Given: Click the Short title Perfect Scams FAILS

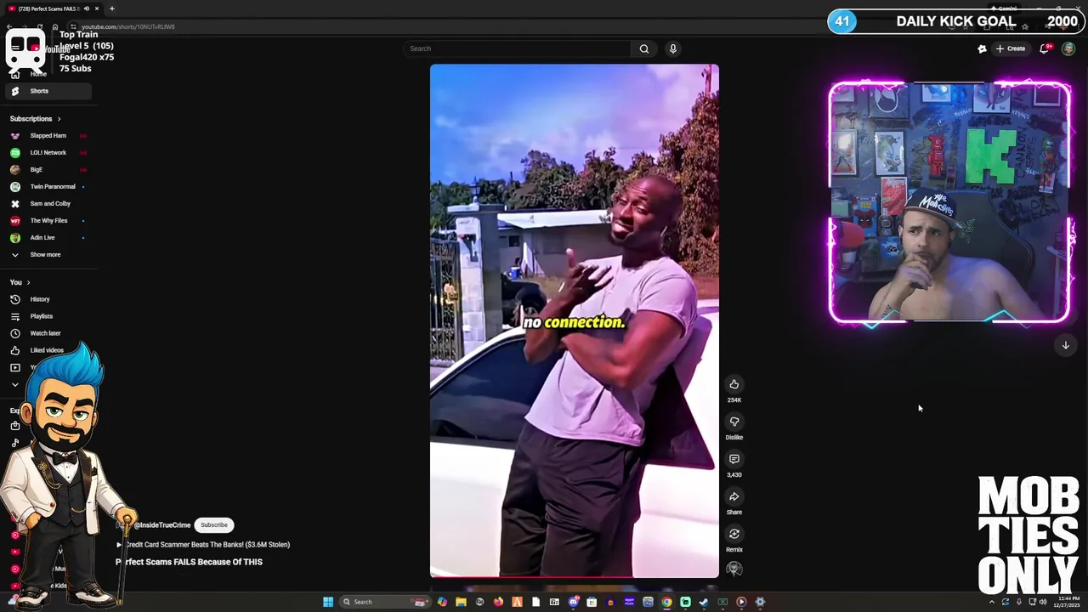Looking at the screenshot, I should (189, 562).
